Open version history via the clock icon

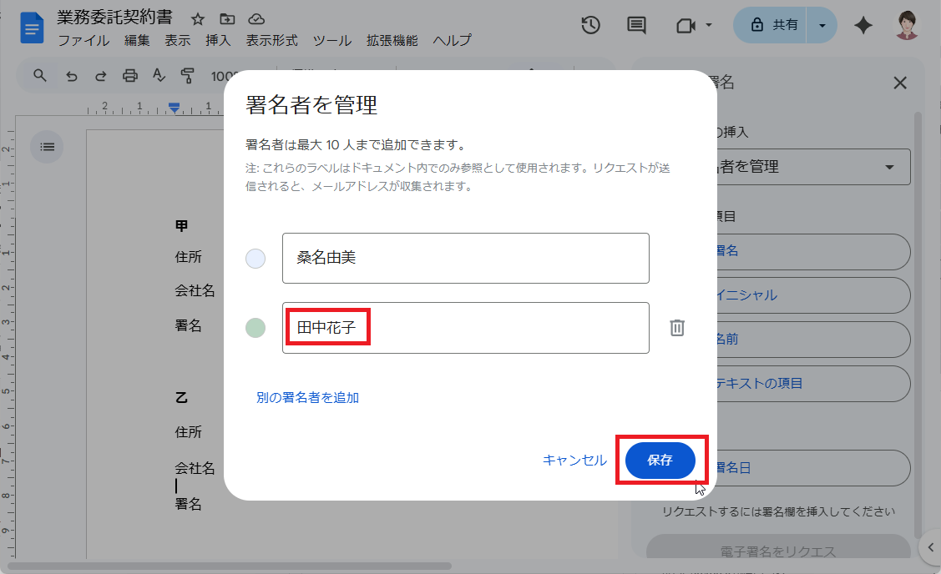[590, 25]
